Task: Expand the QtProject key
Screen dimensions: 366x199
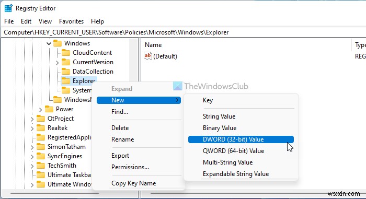Action: pos(32,119)
